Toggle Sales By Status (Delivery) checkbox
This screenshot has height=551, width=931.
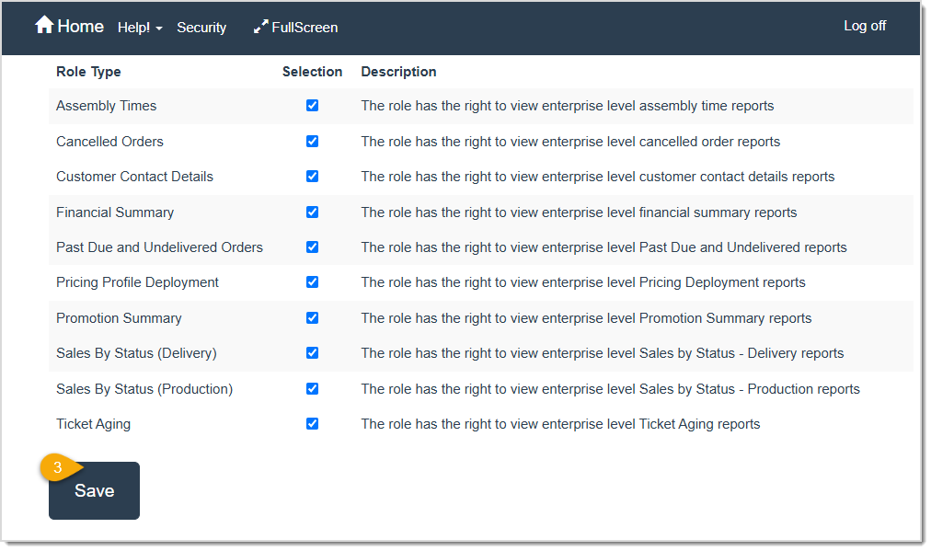pyautogui.click(x=312, y=353)
